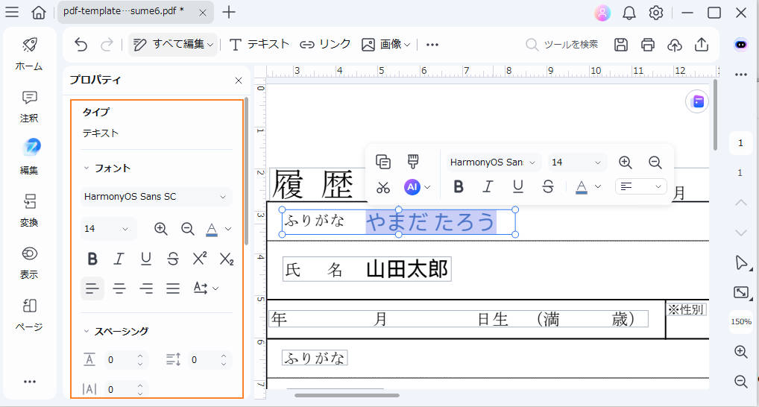This screenshot has width=759, height=407.
Task: Click the redo arrow
Action: pyautogui.click(x=107, y=45)
